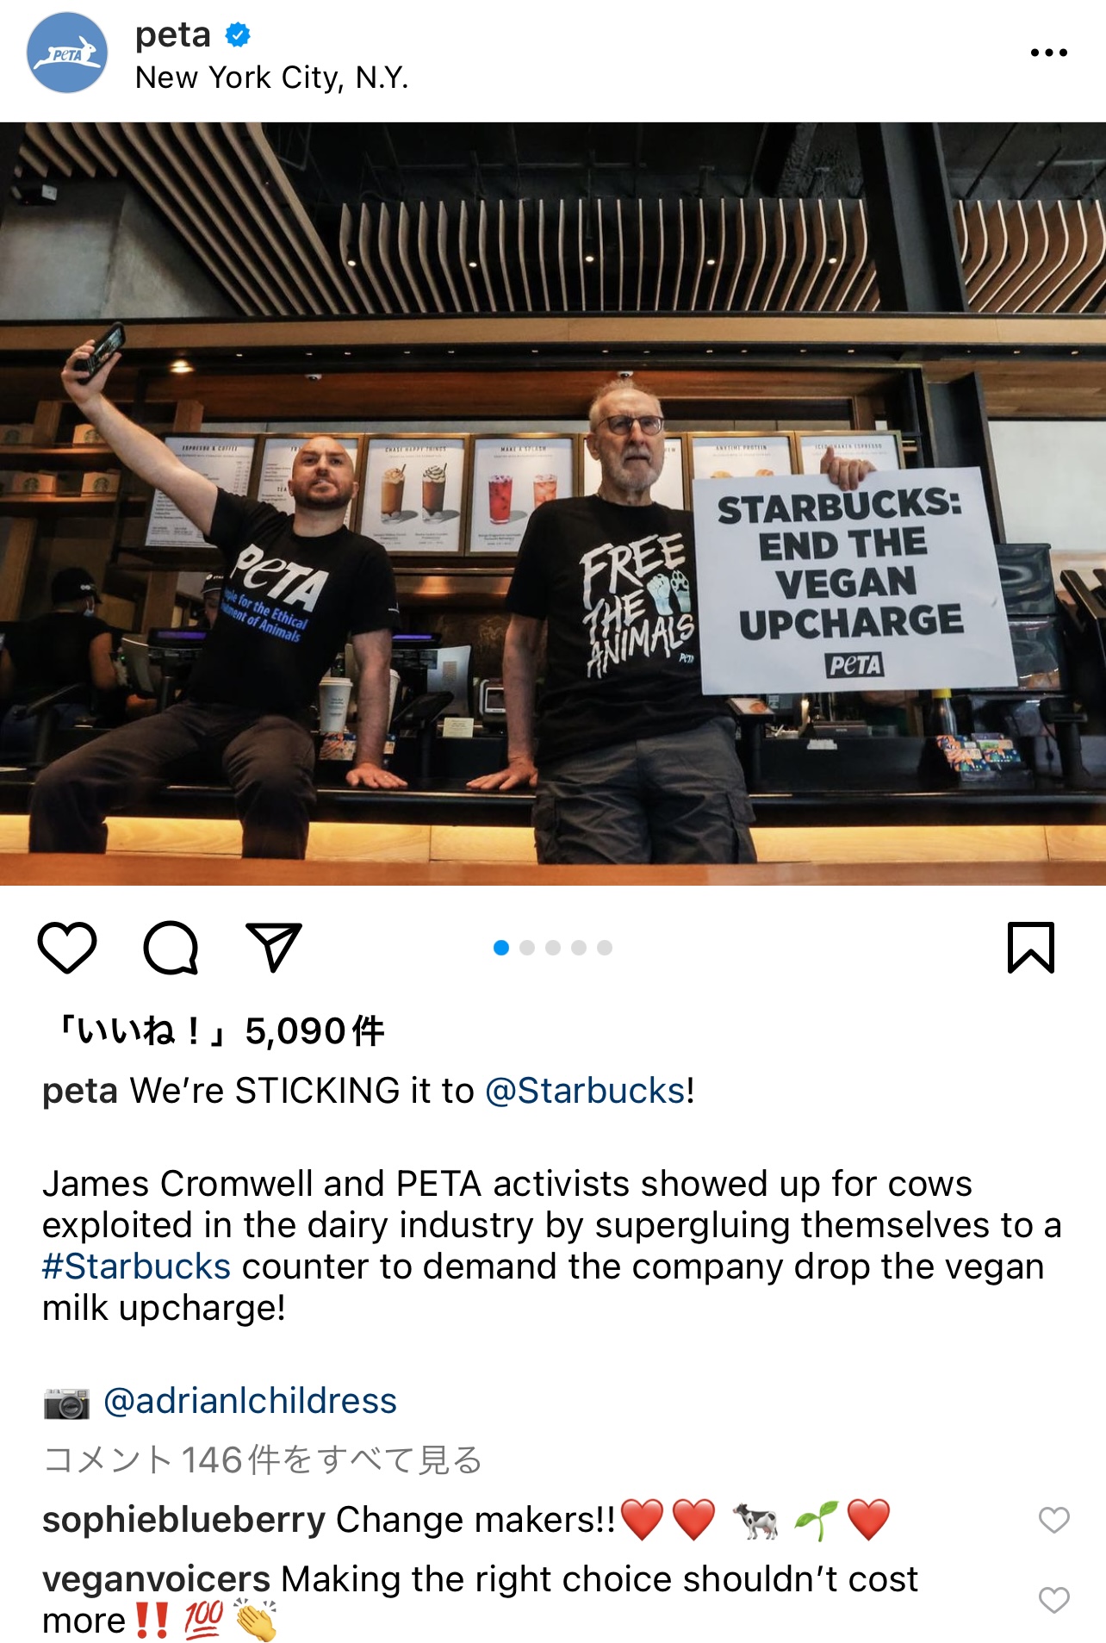Save the post with the bookmark icon
The image size is (1106, 1643).
coord(1031,948)
